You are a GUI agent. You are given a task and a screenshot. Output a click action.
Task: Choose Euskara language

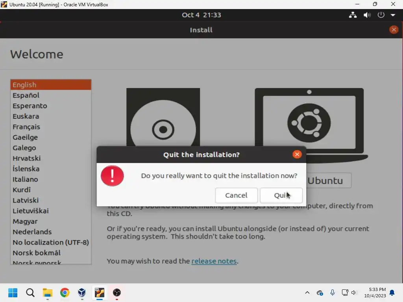pyautogui.click(x=51, y=116)
